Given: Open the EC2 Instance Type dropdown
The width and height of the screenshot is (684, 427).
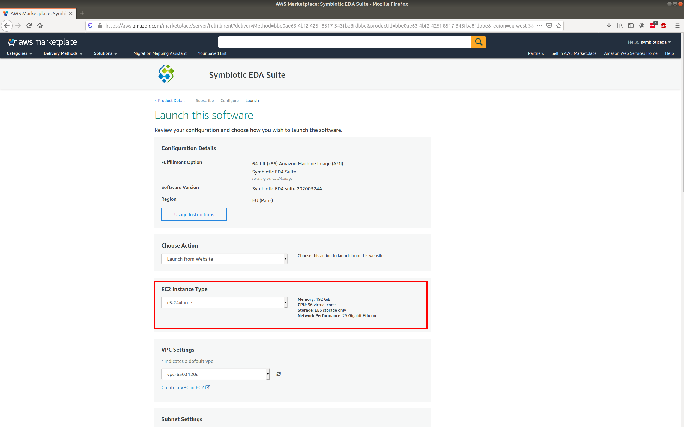Looking at the screenshot, I should point(224,302).
